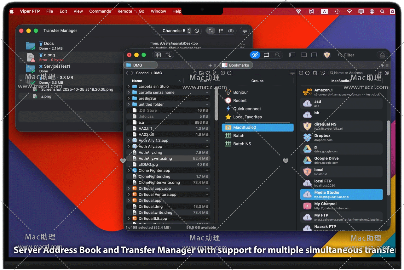This screenshot has width=404, height=270.
Task: Toggle the hidden files eye button
Action: [x=255, y=55]
